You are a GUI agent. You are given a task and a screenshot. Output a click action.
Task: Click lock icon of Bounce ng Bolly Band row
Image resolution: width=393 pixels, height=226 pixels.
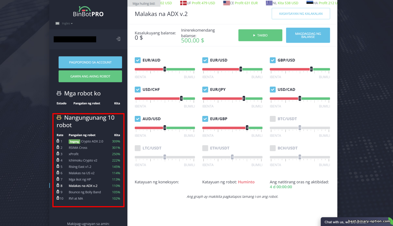click(58, 192)
